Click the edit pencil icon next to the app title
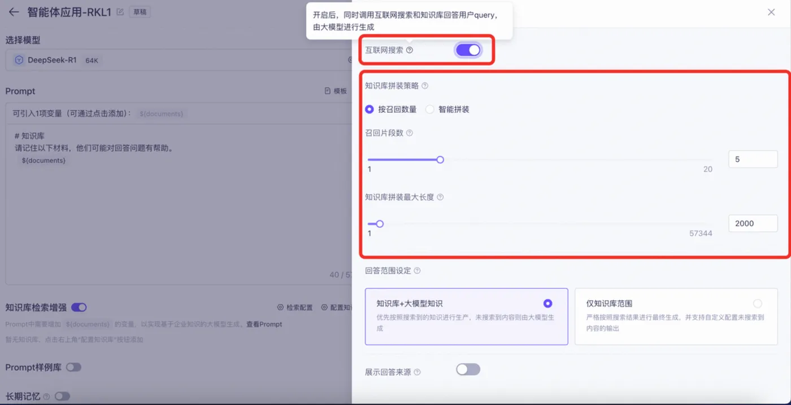 pos(120,11)
